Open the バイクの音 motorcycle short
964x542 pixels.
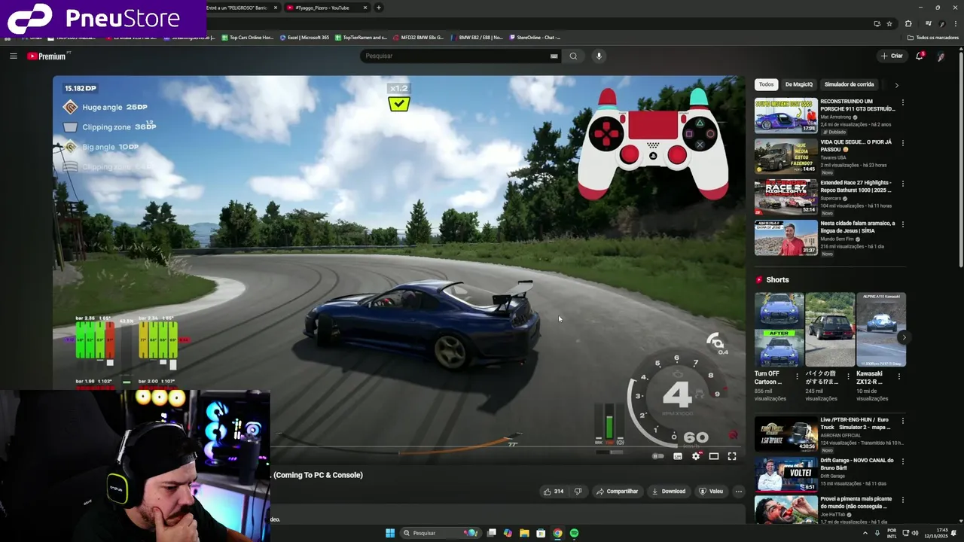(x=830, y=329)
